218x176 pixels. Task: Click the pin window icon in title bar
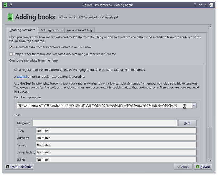pos(11,5)
